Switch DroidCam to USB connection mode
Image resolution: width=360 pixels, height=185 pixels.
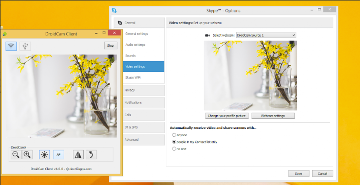[25, 46]
